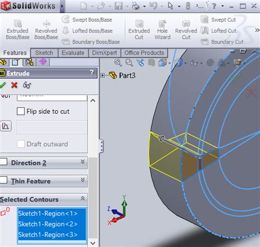Click the Extrude panel help question mark
The image size is (260, 247).
[x=92, y=73]
